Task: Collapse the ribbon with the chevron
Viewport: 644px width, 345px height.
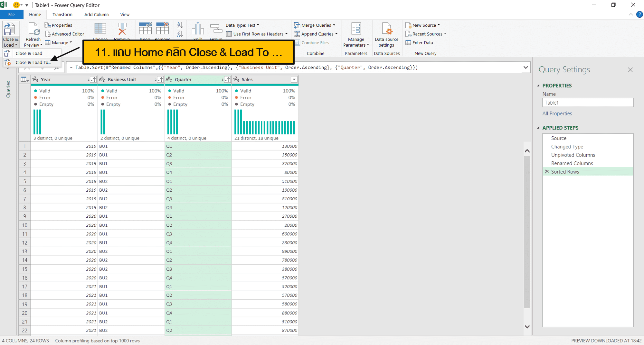Action: (x=630, y=14)
